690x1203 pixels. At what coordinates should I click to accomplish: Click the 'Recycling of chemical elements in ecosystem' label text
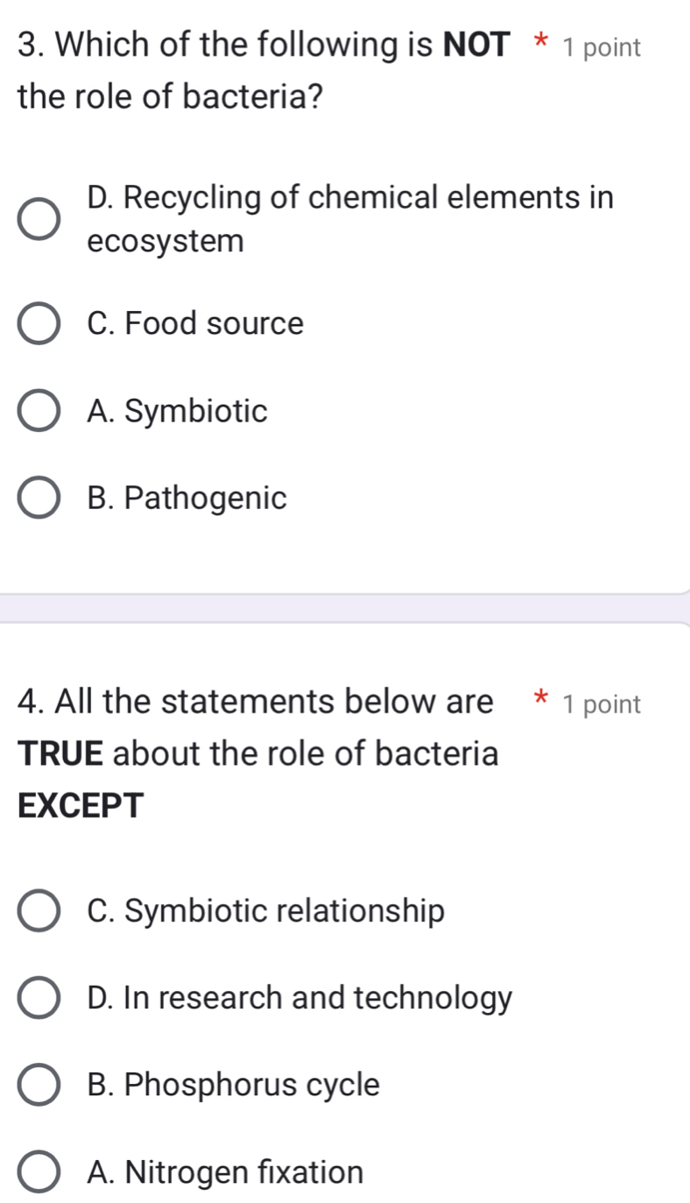click(350, 219)
